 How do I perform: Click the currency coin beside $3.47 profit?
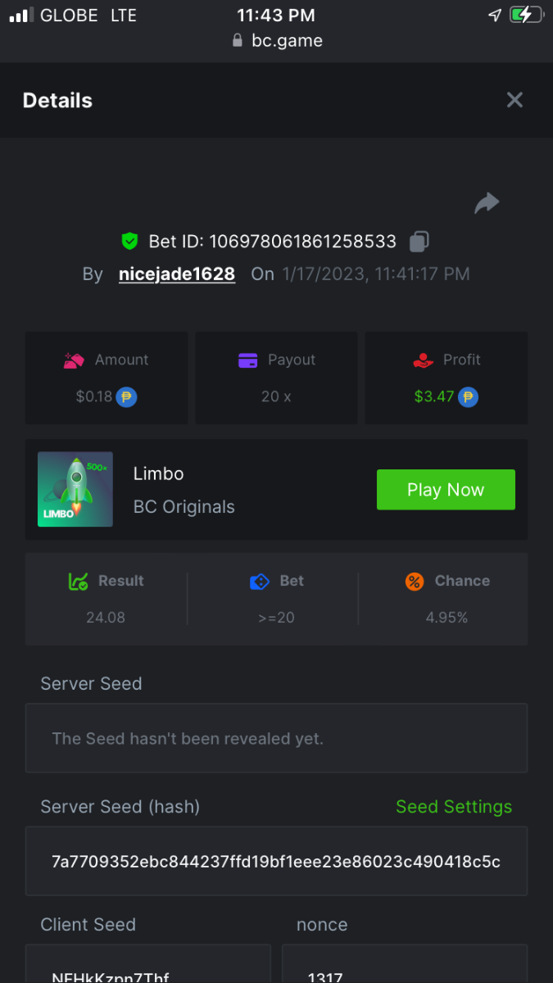click(x=468, y=397)
